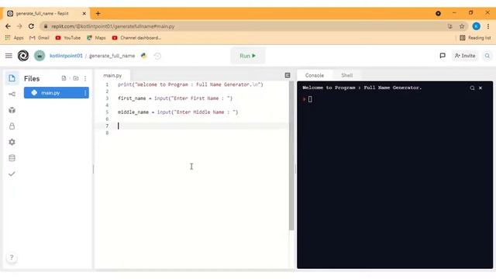Add a new folder in Files panel
Screen dimensions: 496x279
click(x=76, y=78)
